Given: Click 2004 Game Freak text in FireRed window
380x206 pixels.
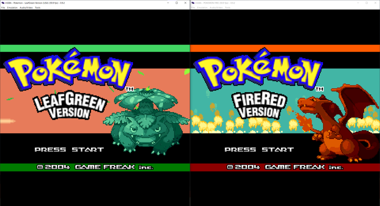Looking at the screenshot, I should pyautogui.click(x=285, y=167).
